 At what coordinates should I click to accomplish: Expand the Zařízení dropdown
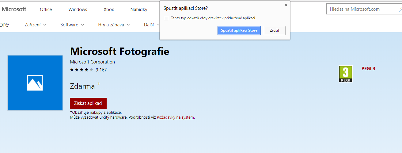36,25
